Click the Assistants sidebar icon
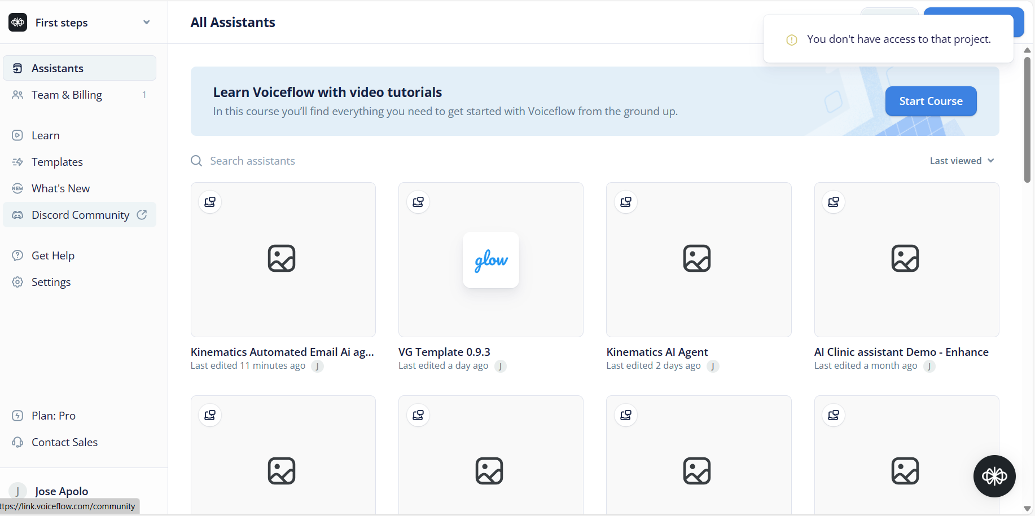This screenshot has width=1035, height=516. (17, 68)
